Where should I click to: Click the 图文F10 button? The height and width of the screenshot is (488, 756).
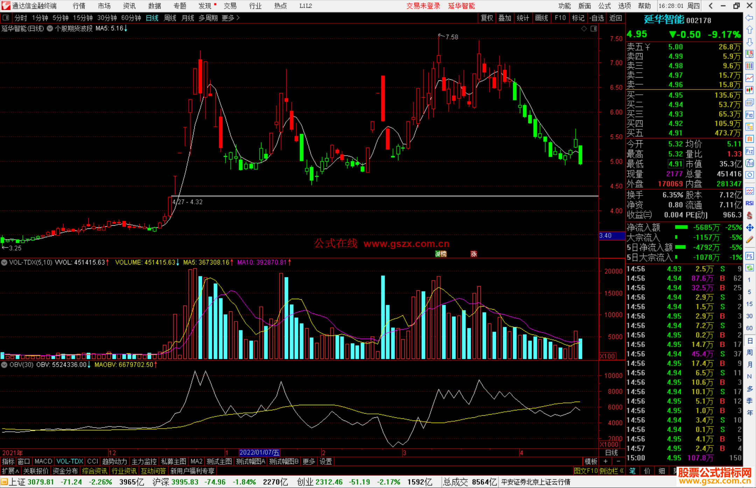586,471
